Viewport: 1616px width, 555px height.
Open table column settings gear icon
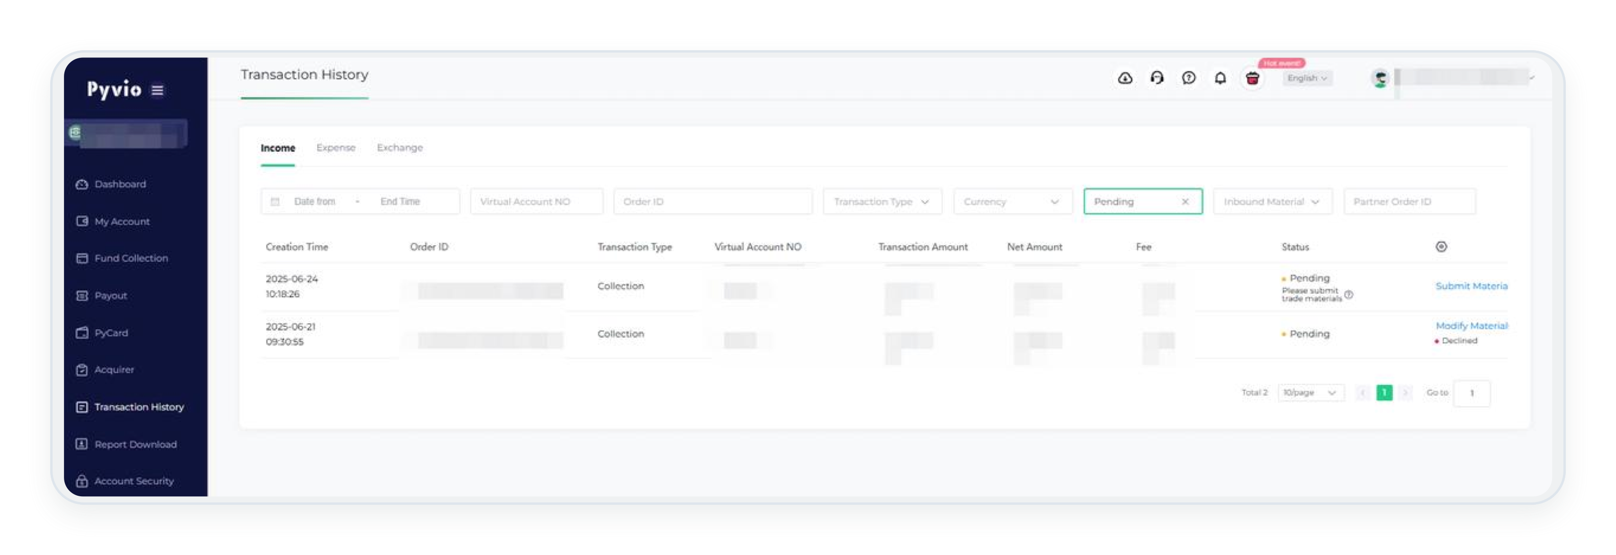point(1441,246)
